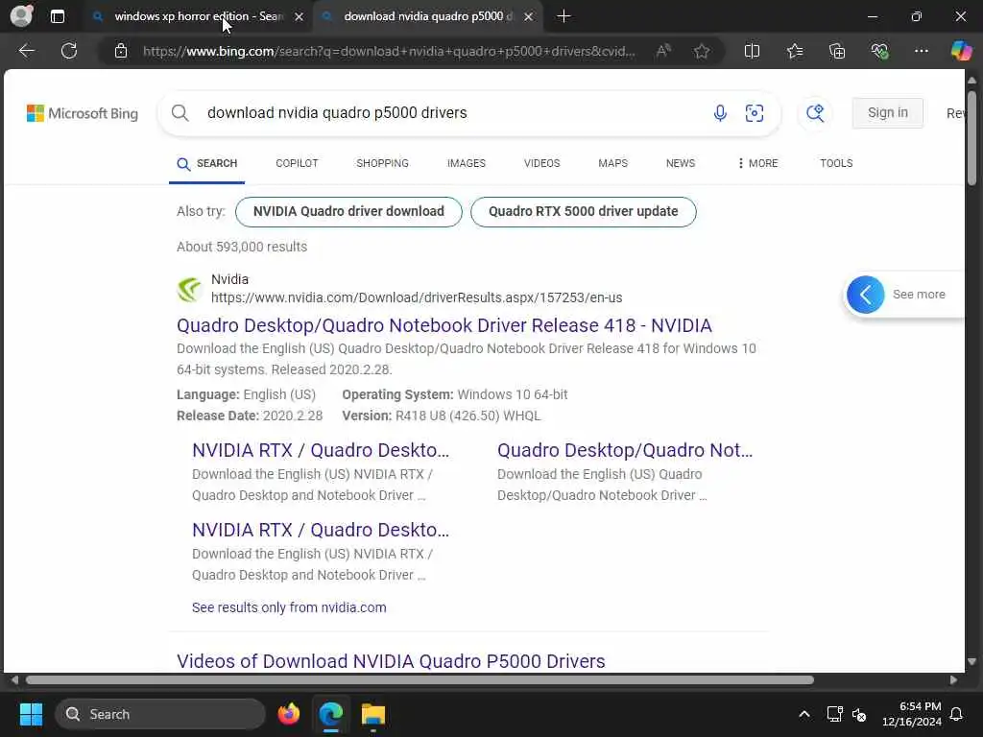Add this page to favorites
983x737 pixels.
point(702,51)
